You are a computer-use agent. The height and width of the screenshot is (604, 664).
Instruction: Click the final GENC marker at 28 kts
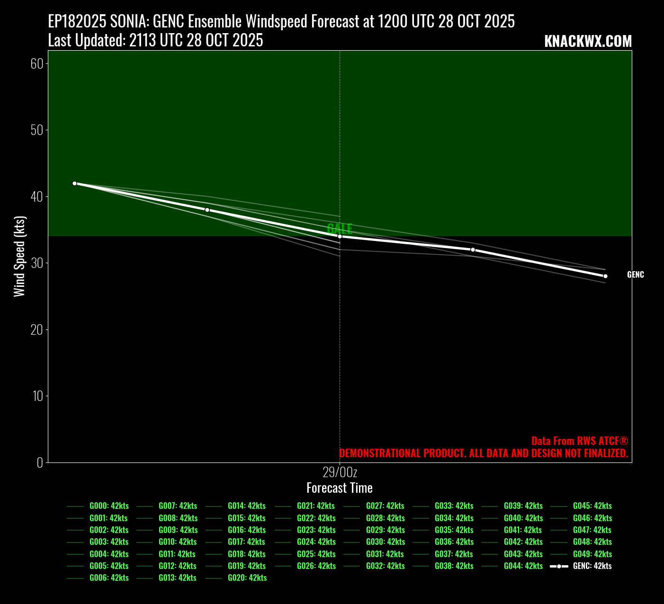point(605,276)
